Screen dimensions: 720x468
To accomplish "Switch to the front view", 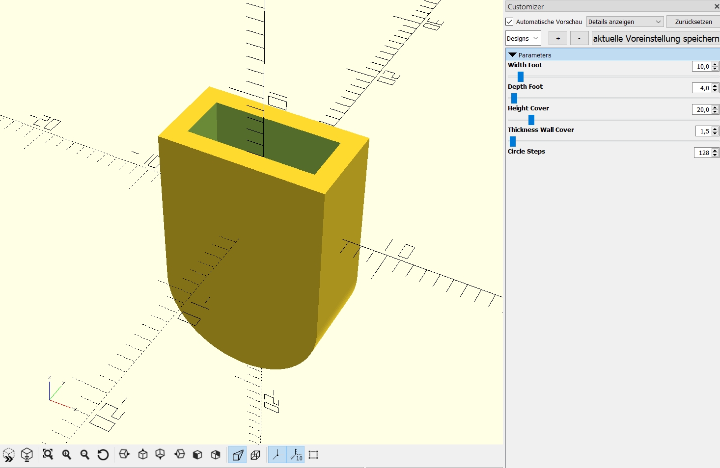I will click(197, 455).
